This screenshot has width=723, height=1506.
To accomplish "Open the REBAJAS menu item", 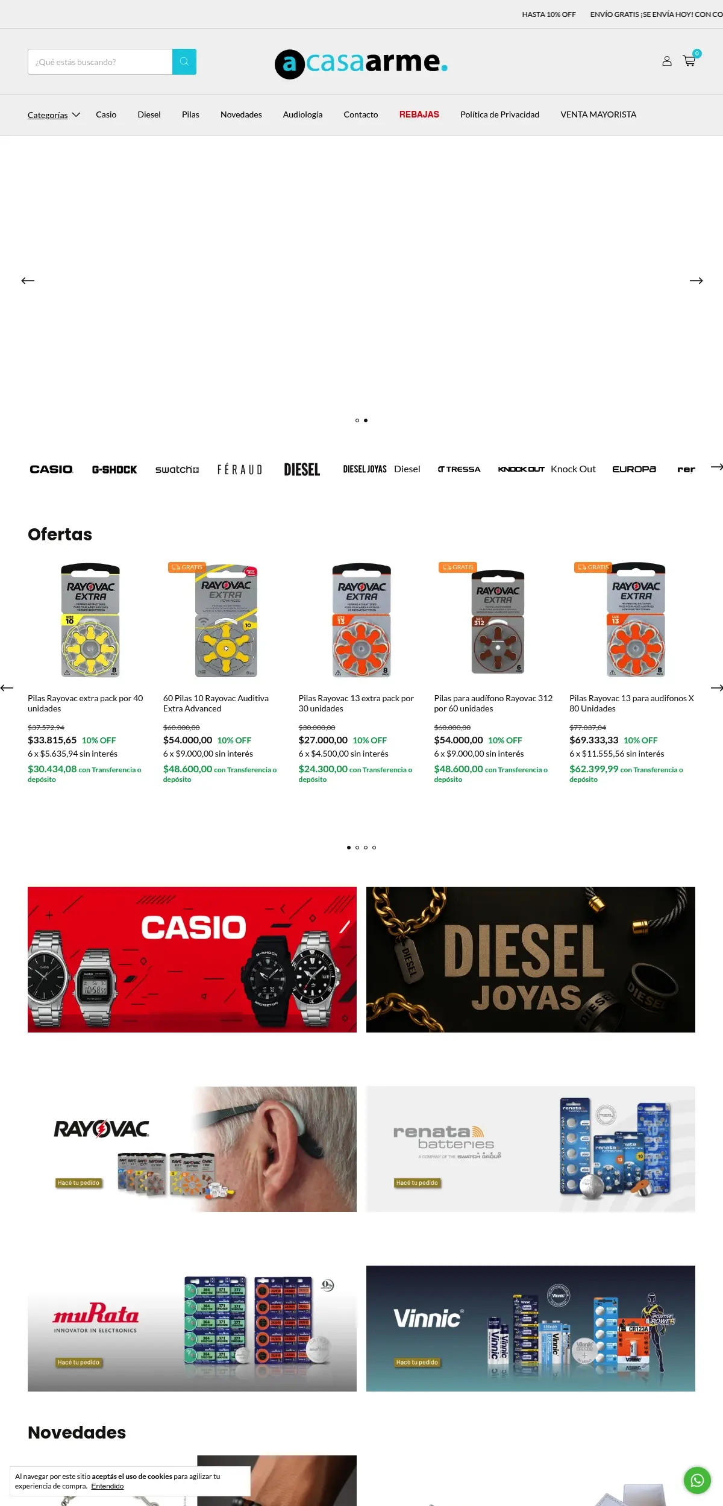I will point(419,114).
